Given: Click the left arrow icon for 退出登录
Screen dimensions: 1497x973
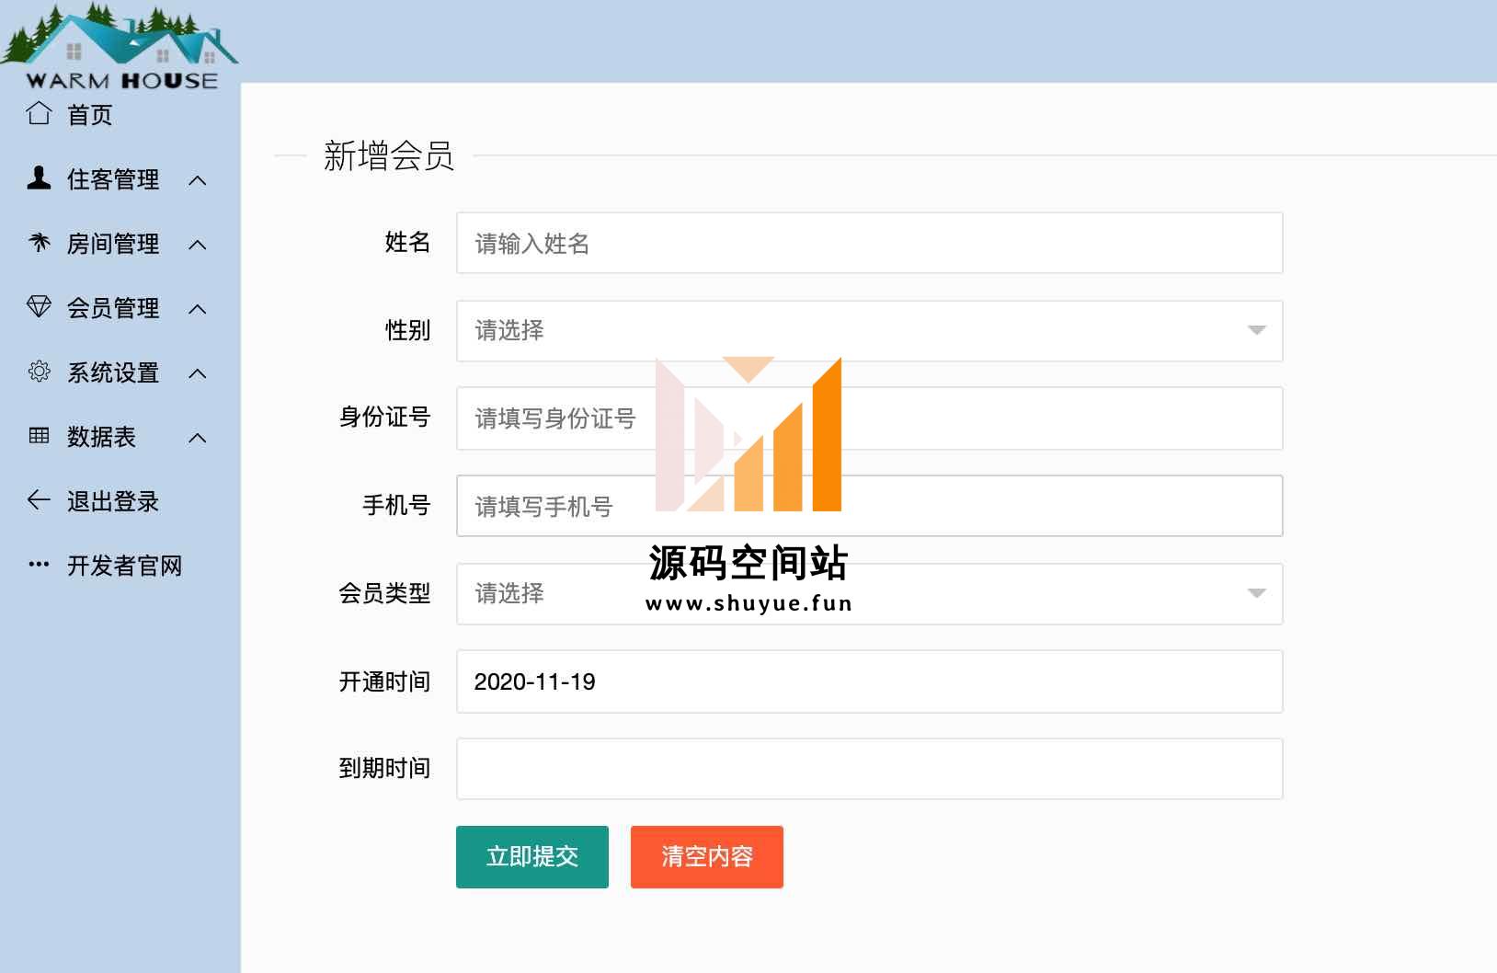Looking at the screenshot, I should point(39,499).
